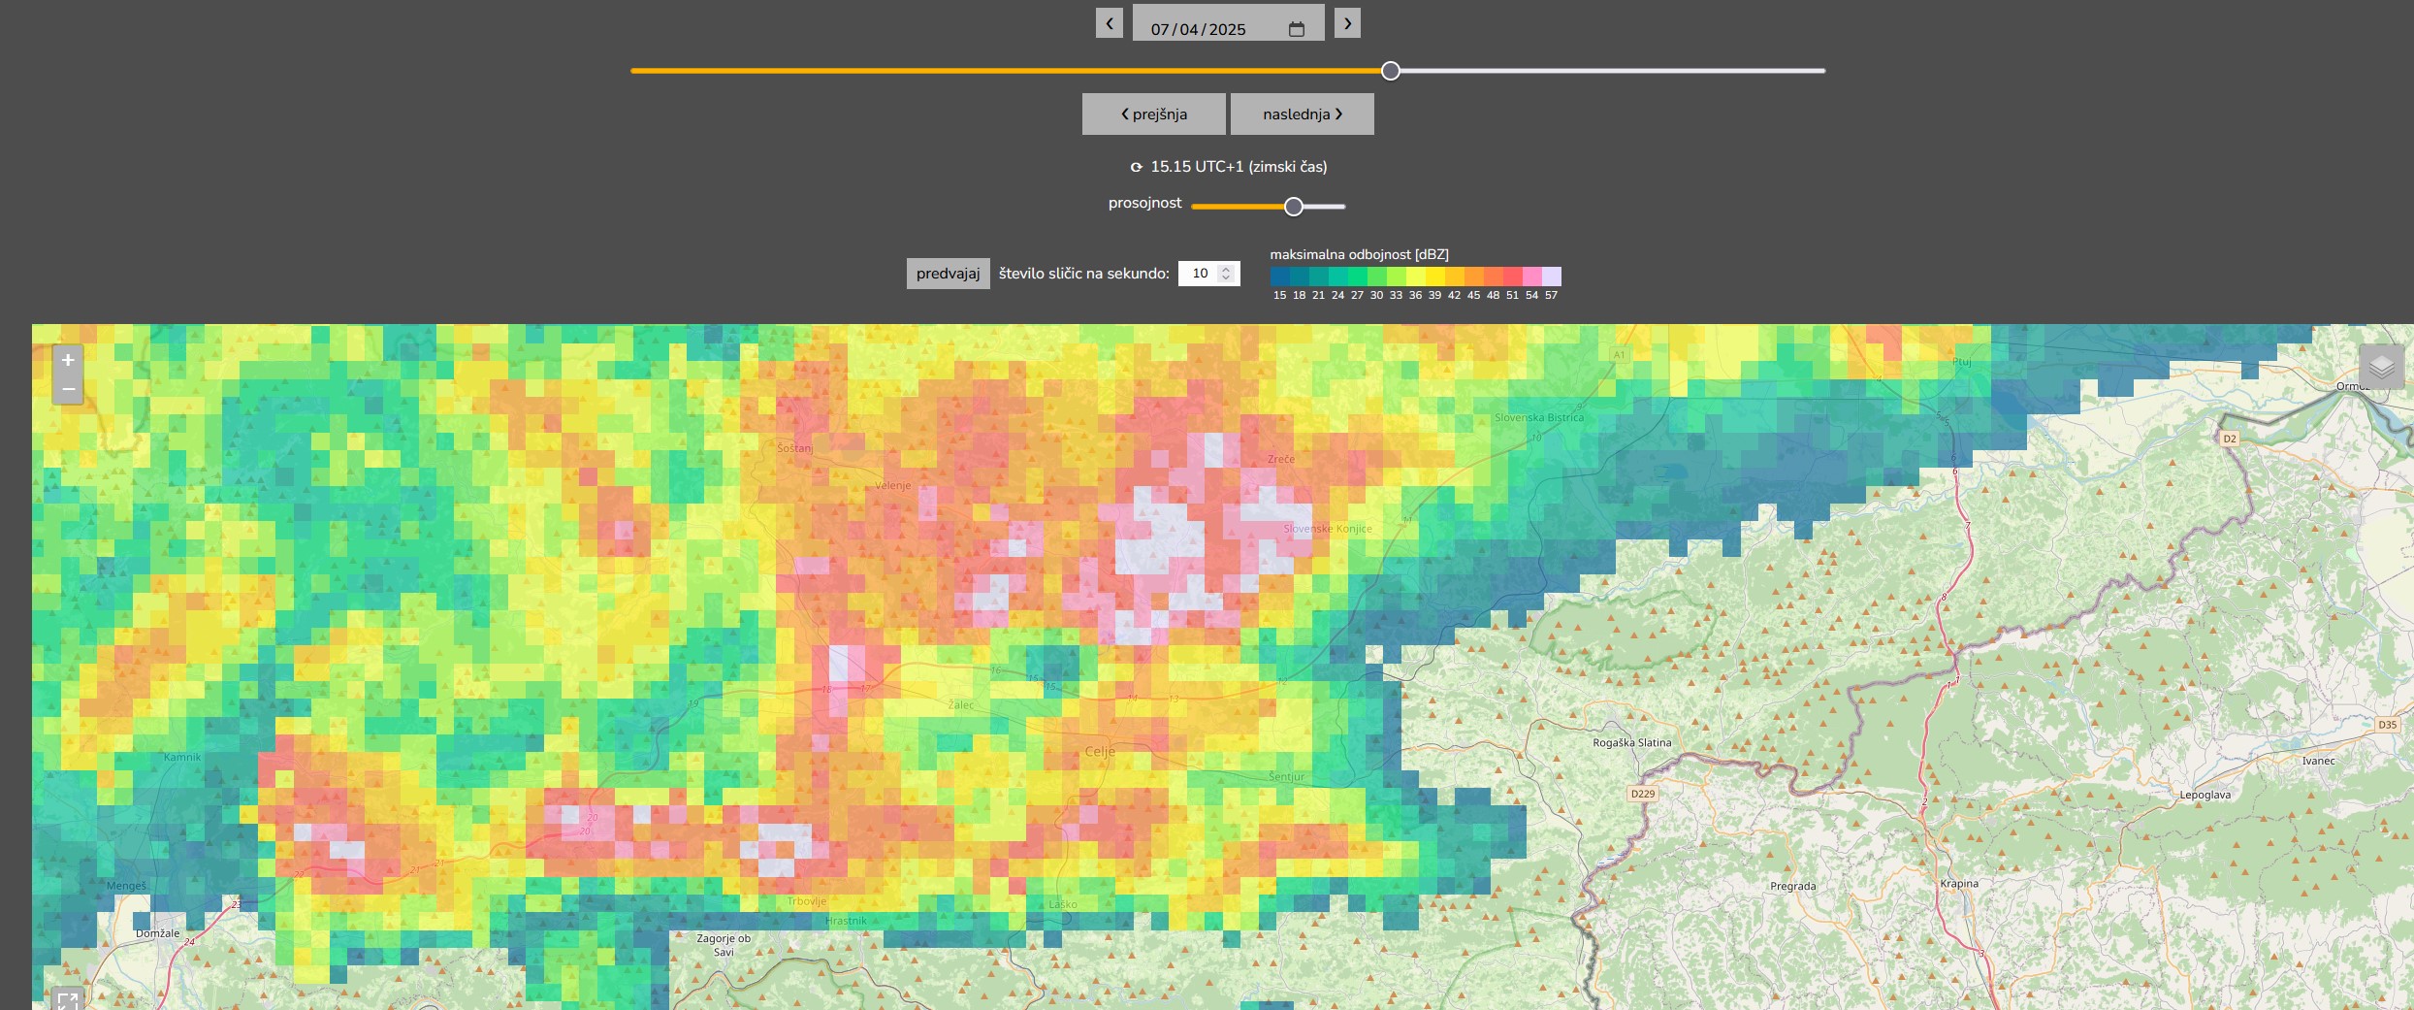Open the map layers control

click(x=2381, y=367)
